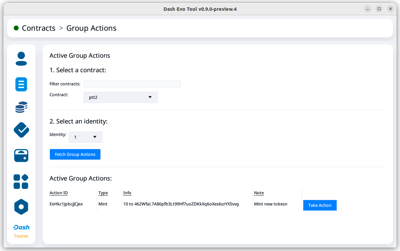Click Group Actions breadcrumb item
Viewport: 400px width, 251px height.
[91, 28]
